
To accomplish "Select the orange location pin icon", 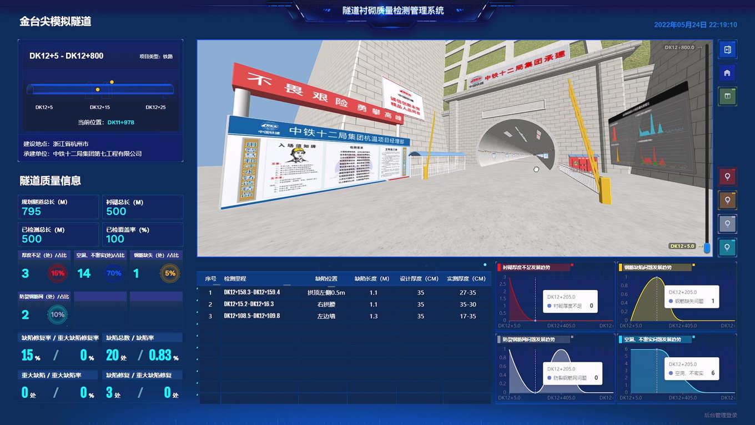I will pyautogui.click(x=727, y=200).
